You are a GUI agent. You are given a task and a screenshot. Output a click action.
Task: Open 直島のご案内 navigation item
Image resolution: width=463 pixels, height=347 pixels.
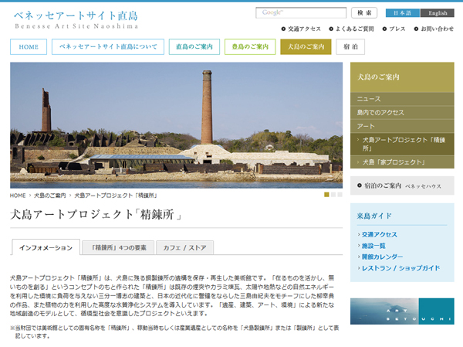(x=194, y=46)
